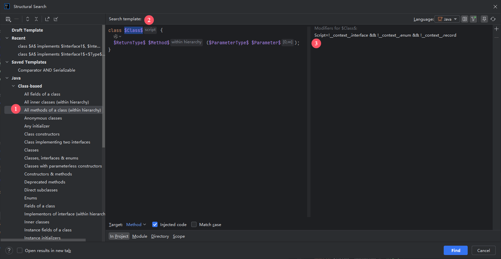Click the Import template icon
501x259 pixels.
point(56,19)
